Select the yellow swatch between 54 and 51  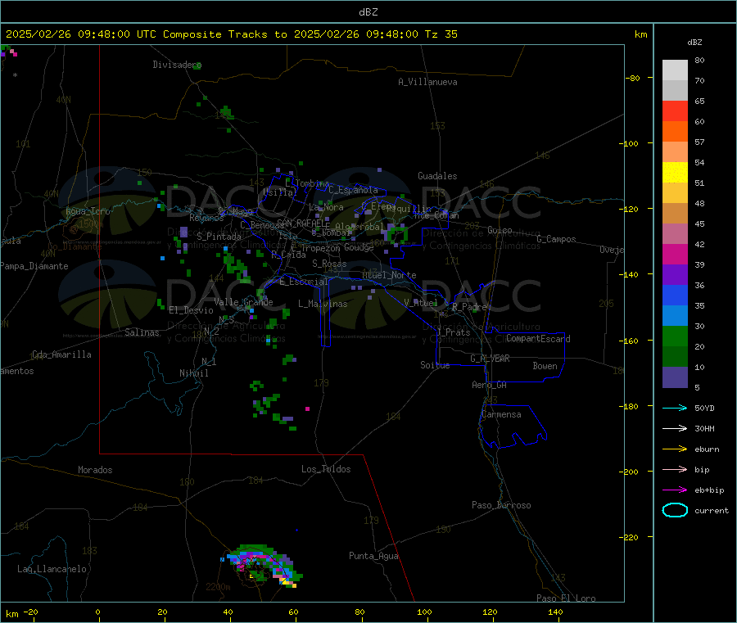point(675,173)
